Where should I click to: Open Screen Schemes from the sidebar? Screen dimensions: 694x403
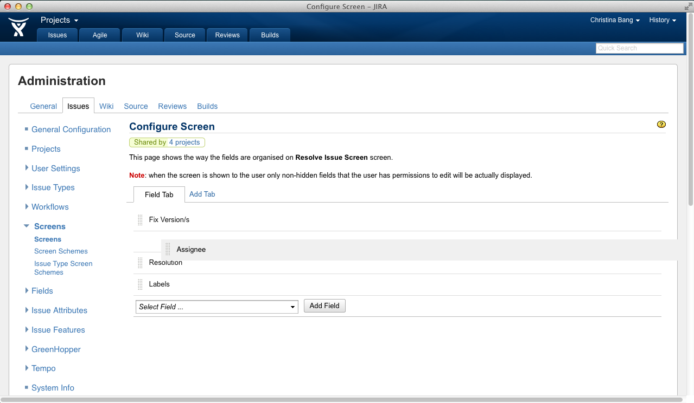[61, 251]
